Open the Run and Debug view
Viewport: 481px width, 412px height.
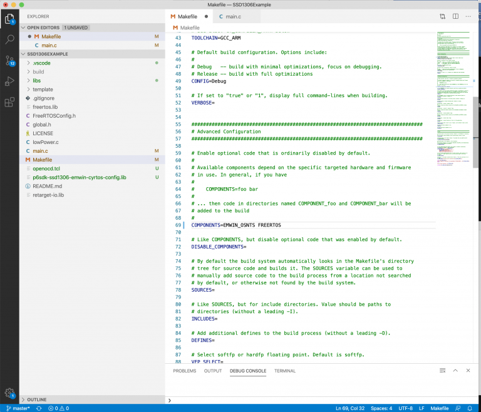pyautogui.click(x=9, y=81)
